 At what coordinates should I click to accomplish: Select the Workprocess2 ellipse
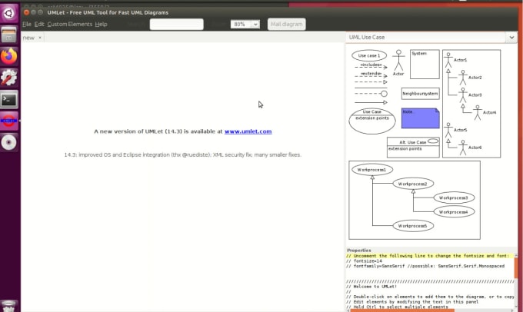click(413, 184)
